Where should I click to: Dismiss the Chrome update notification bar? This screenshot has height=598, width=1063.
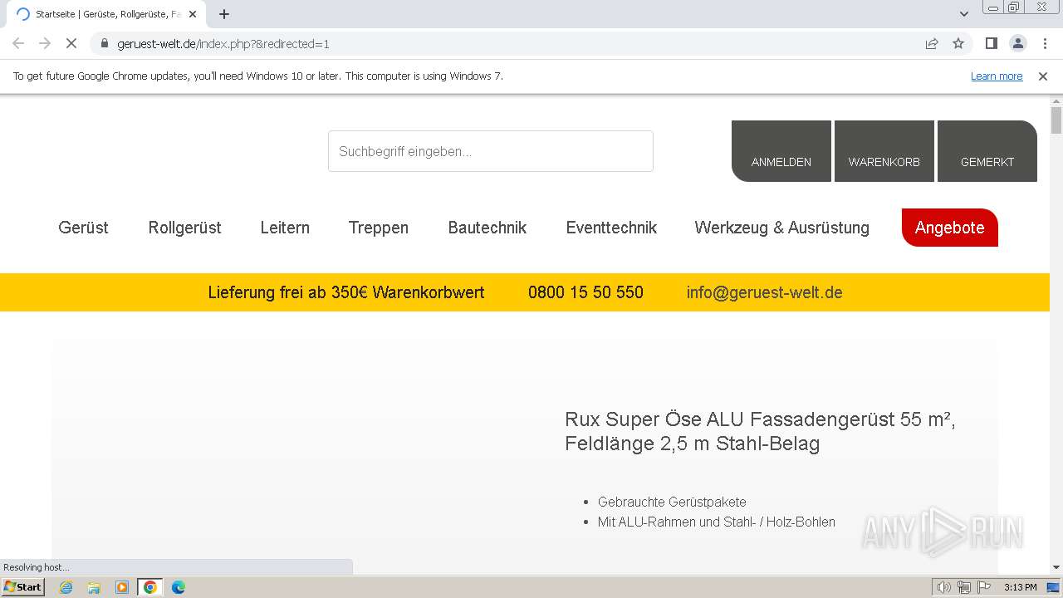click(1043, 76)
